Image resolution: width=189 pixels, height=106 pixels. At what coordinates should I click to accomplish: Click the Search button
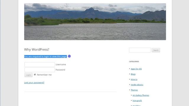[156, 50]
